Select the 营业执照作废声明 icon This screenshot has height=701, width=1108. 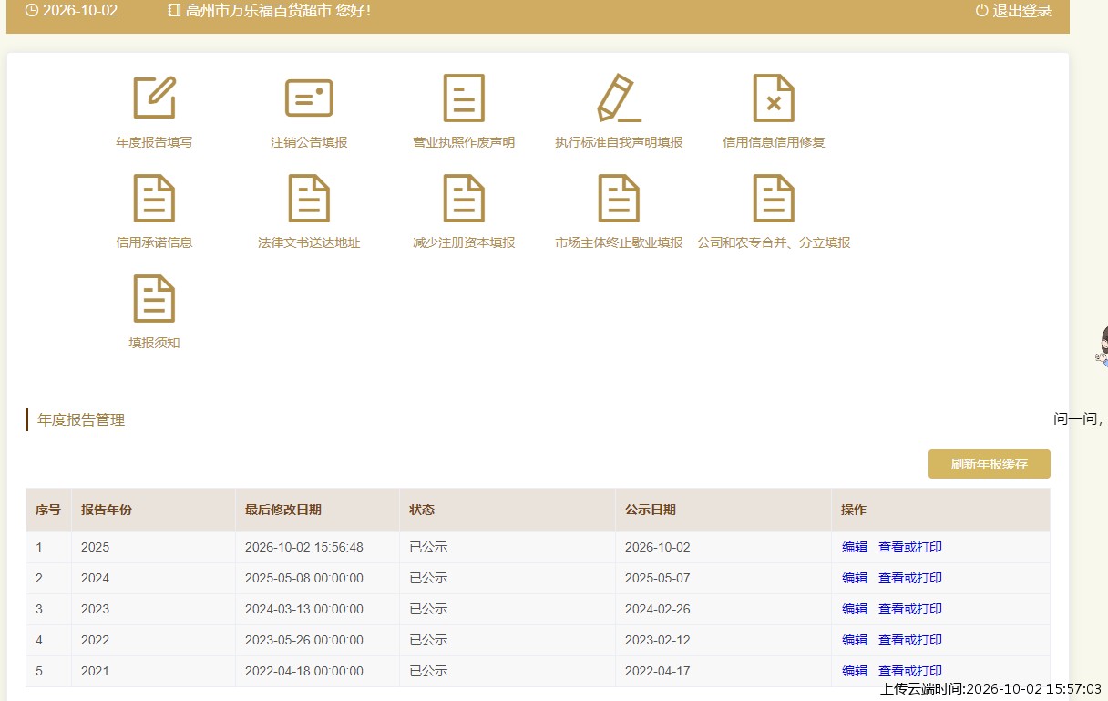(x=464, y=98)
